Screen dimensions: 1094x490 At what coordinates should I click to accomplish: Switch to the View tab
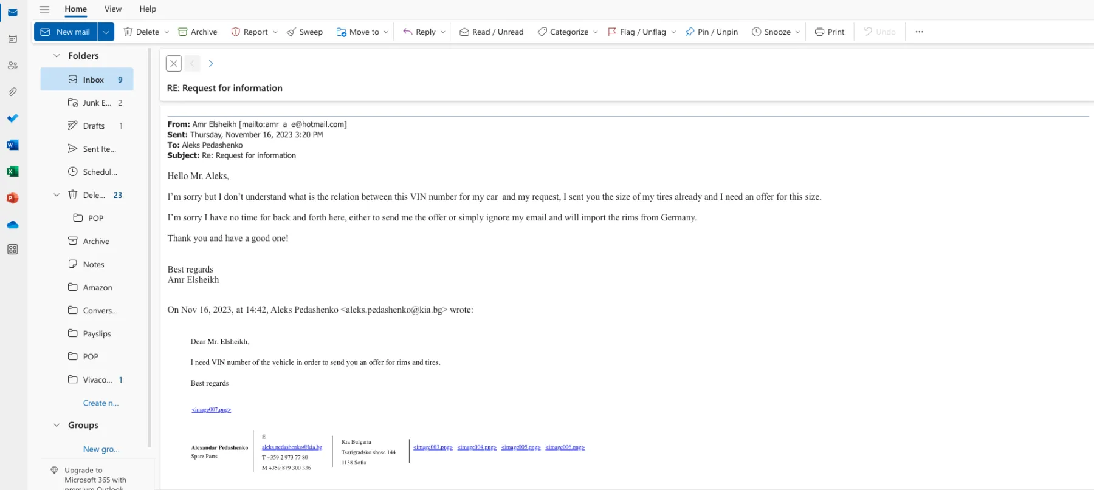click(113, 9)
